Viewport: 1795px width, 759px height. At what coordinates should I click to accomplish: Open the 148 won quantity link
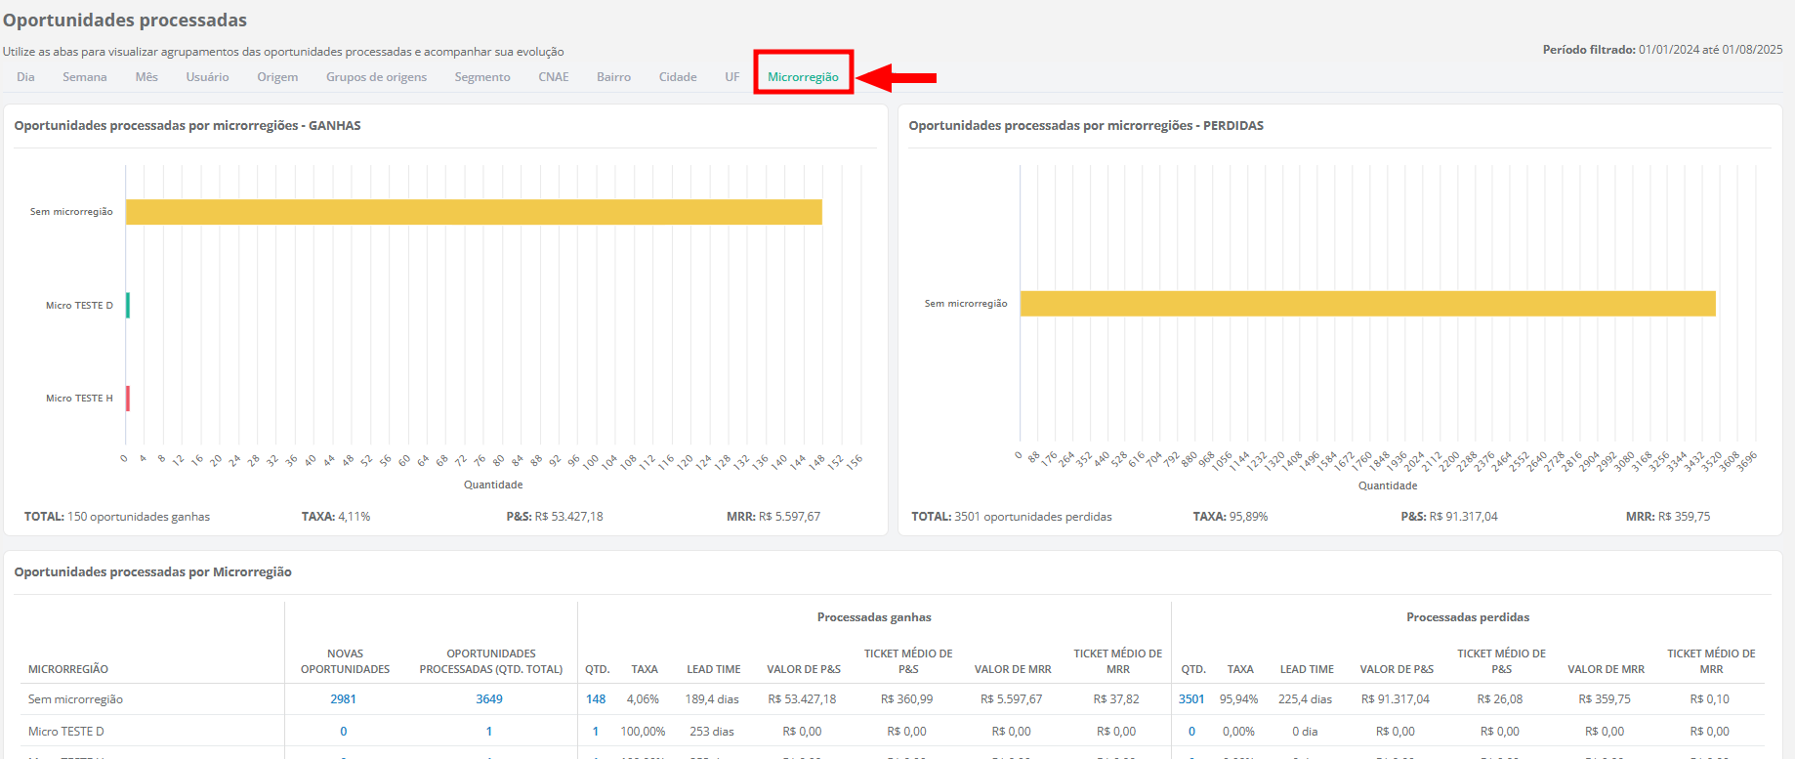click(596, 699)
